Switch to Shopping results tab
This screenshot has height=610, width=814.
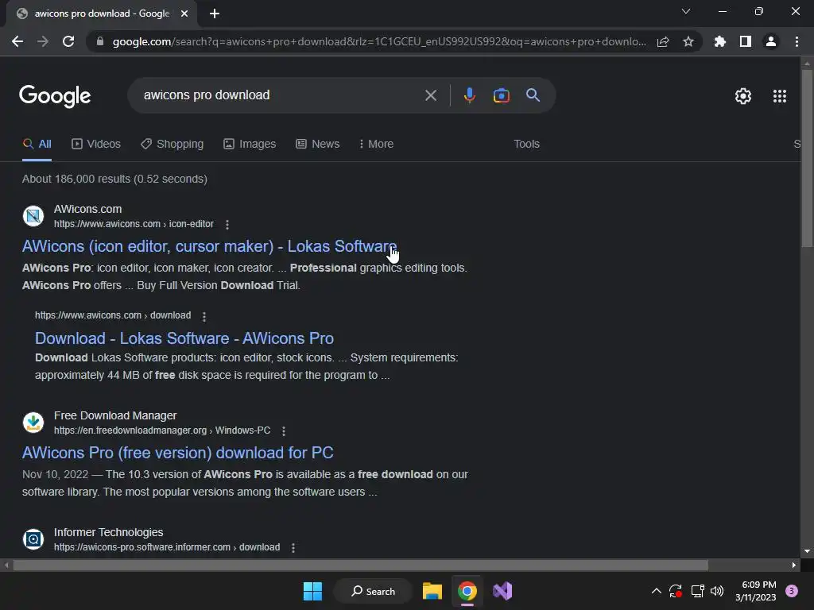[172, 145]
